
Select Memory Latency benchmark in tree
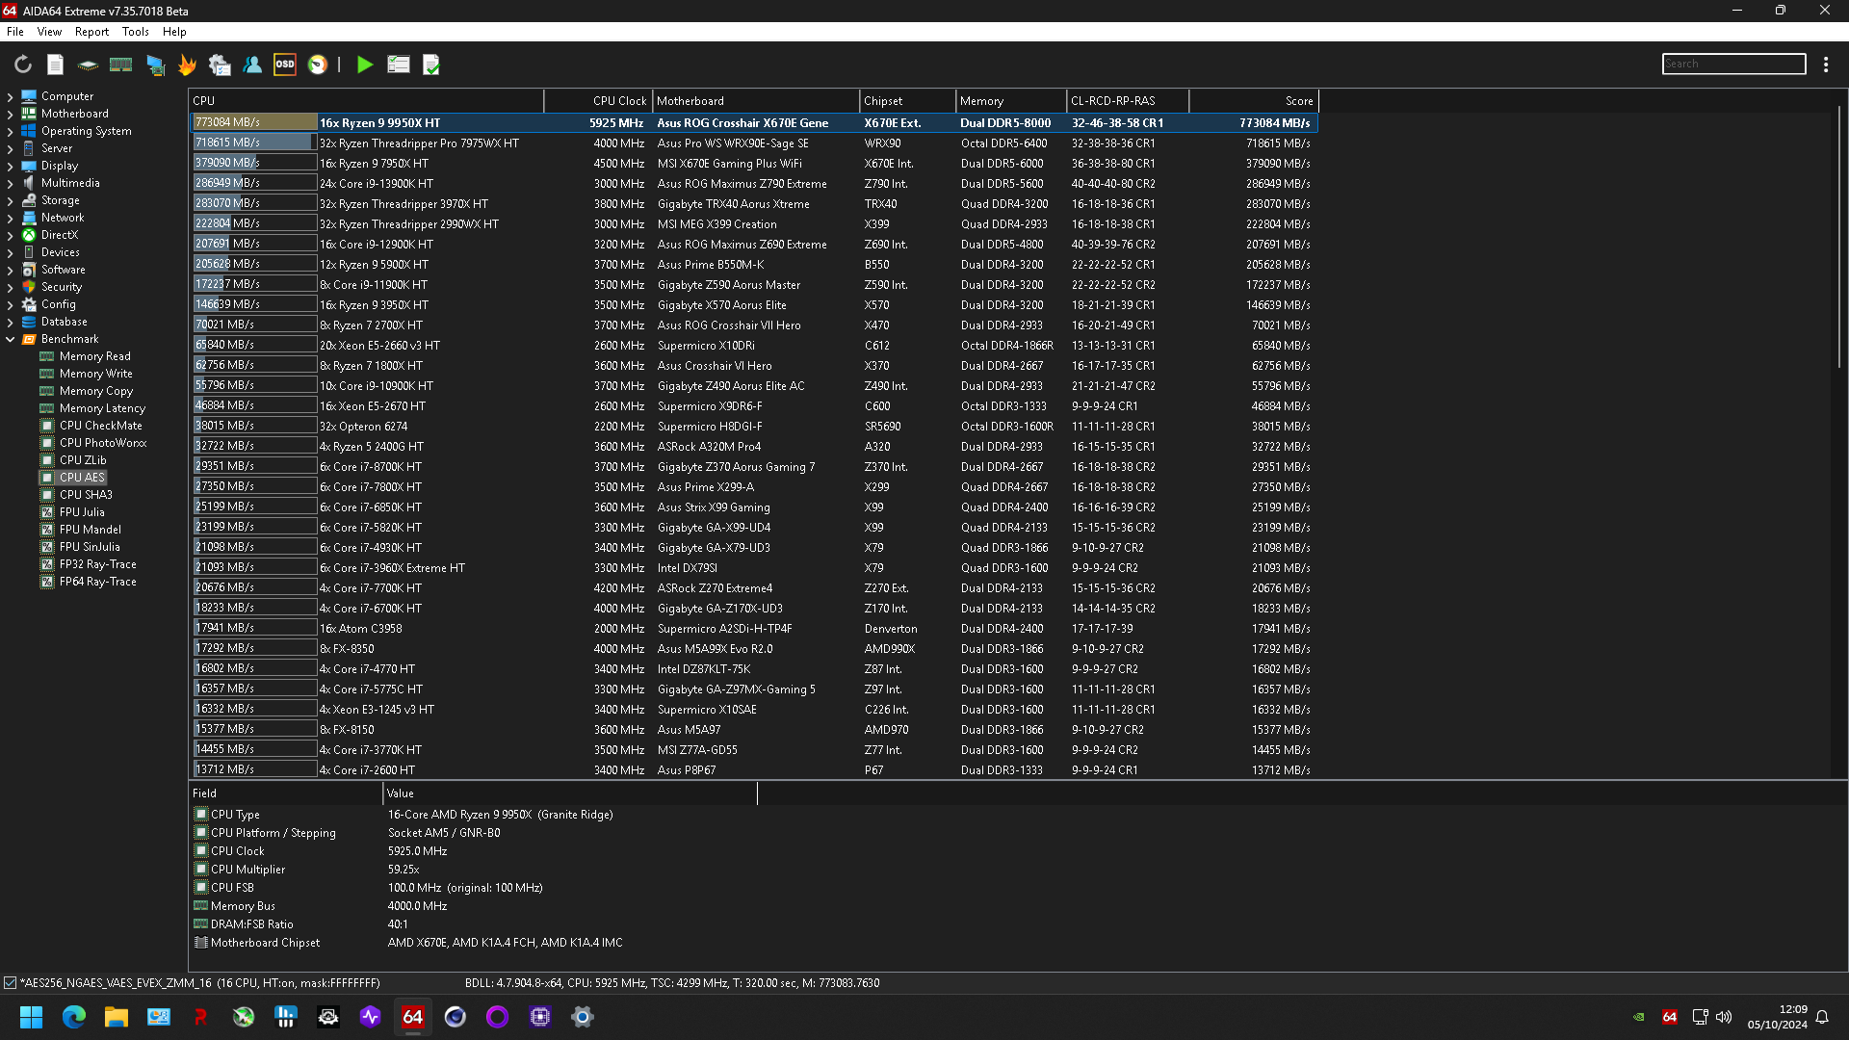click(102, 408)
